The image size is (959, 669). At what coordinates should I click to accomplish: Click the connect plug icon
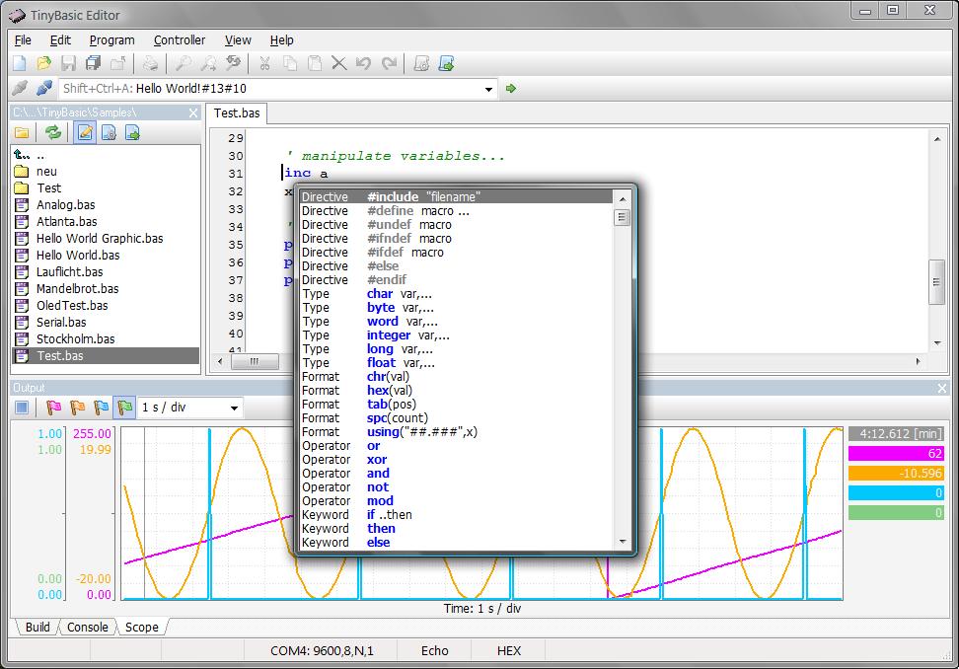pos(20,89)
